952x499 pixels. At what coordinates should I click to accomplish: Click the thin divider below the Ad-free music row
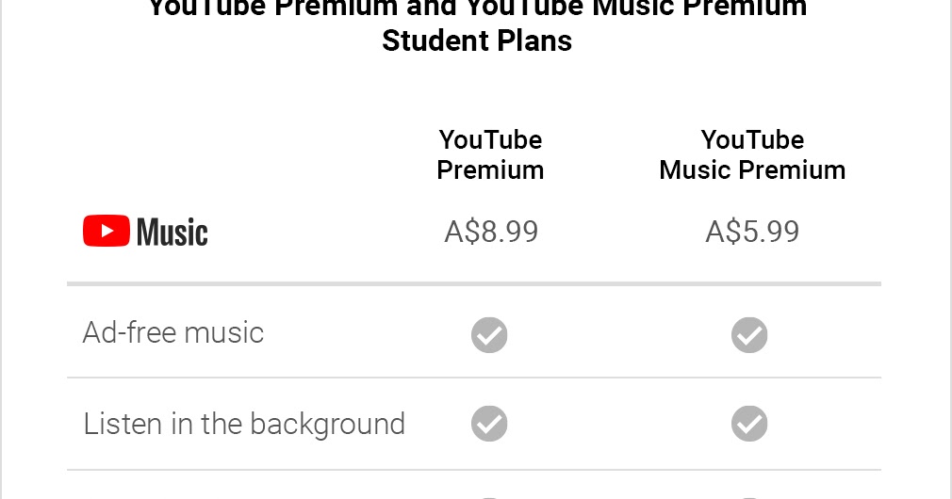coord(473,378)
